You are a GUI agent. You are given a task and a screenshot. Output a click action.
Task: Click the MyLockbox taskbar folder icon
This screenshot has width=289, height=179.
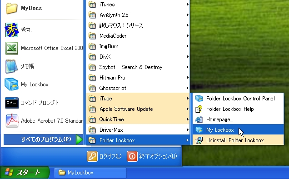click(x=62, y=173)
